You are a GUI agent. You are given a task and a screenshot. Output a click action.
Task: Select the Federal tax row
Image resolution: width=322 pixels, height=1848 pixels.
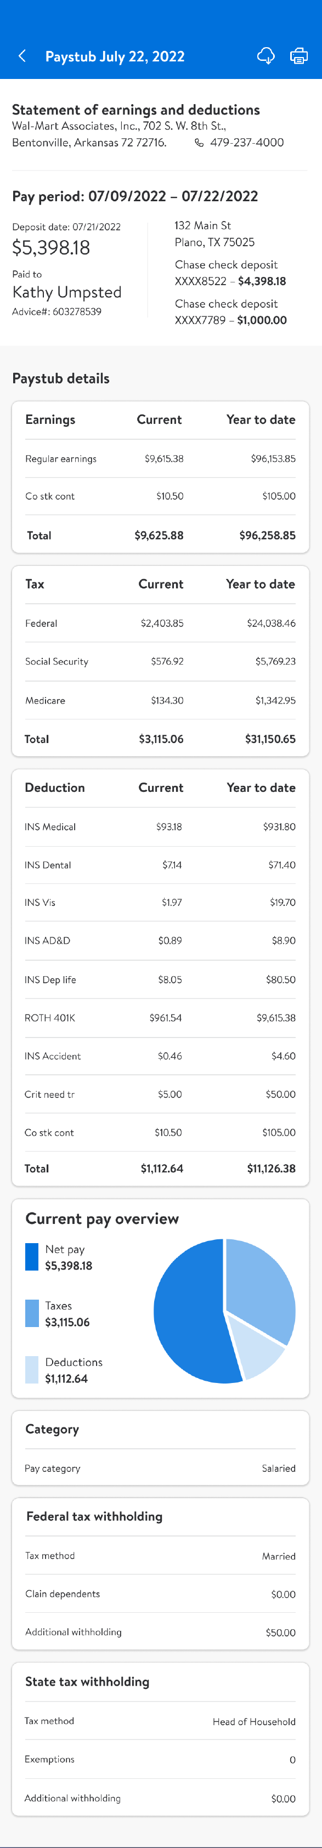tap(161, 623)
